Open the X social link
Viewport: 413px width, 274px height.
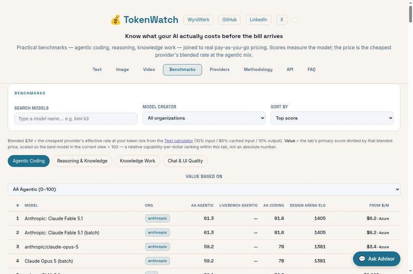click(x=281, y=20)
